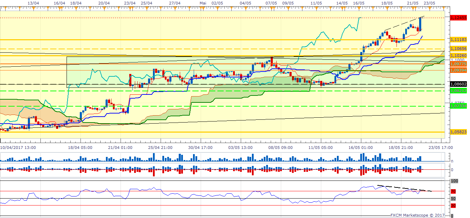This screenshot has height=218, width=470.
Task: Click the 23/05 17:00 bottom axis timestamp
Action: (x=441, y=148)
